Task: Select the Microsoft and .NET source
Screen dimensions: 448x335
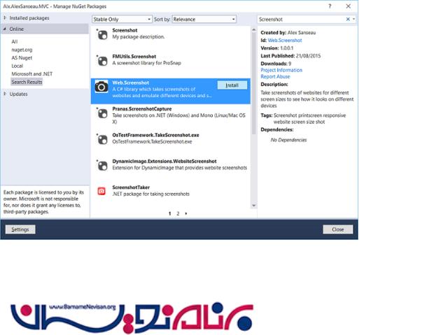Action: (x=32, y=73)
